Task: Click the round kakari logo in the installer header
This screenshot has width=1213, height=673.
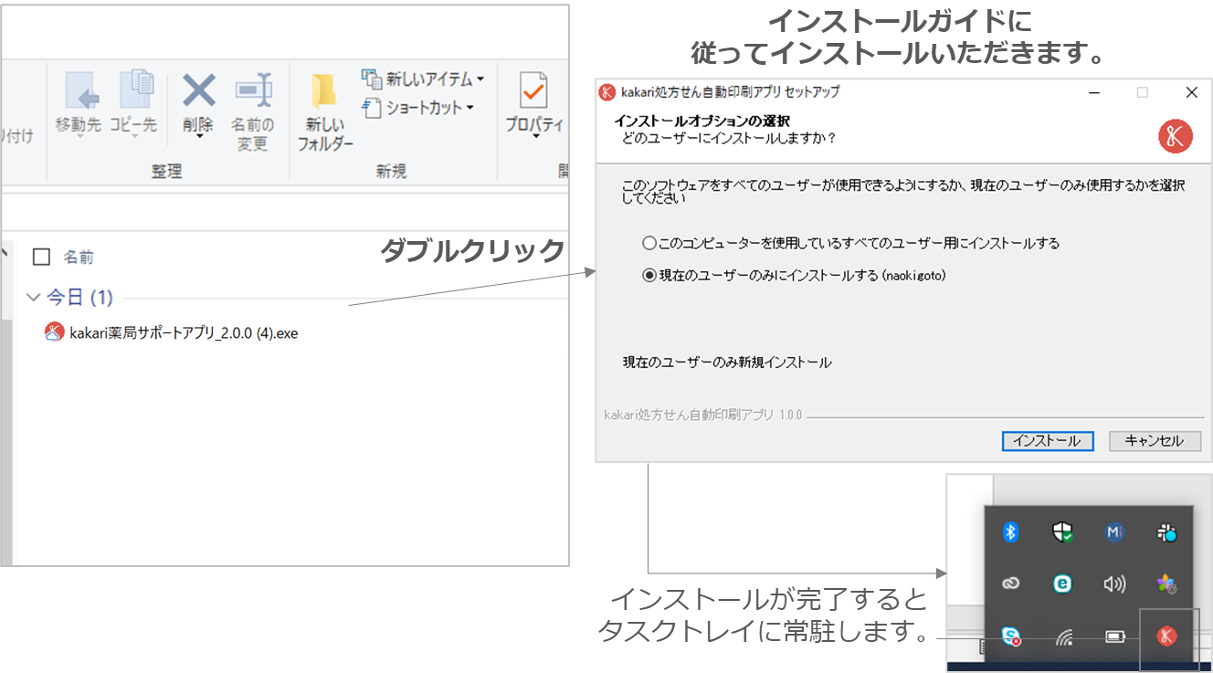Action: [1176, 136]
